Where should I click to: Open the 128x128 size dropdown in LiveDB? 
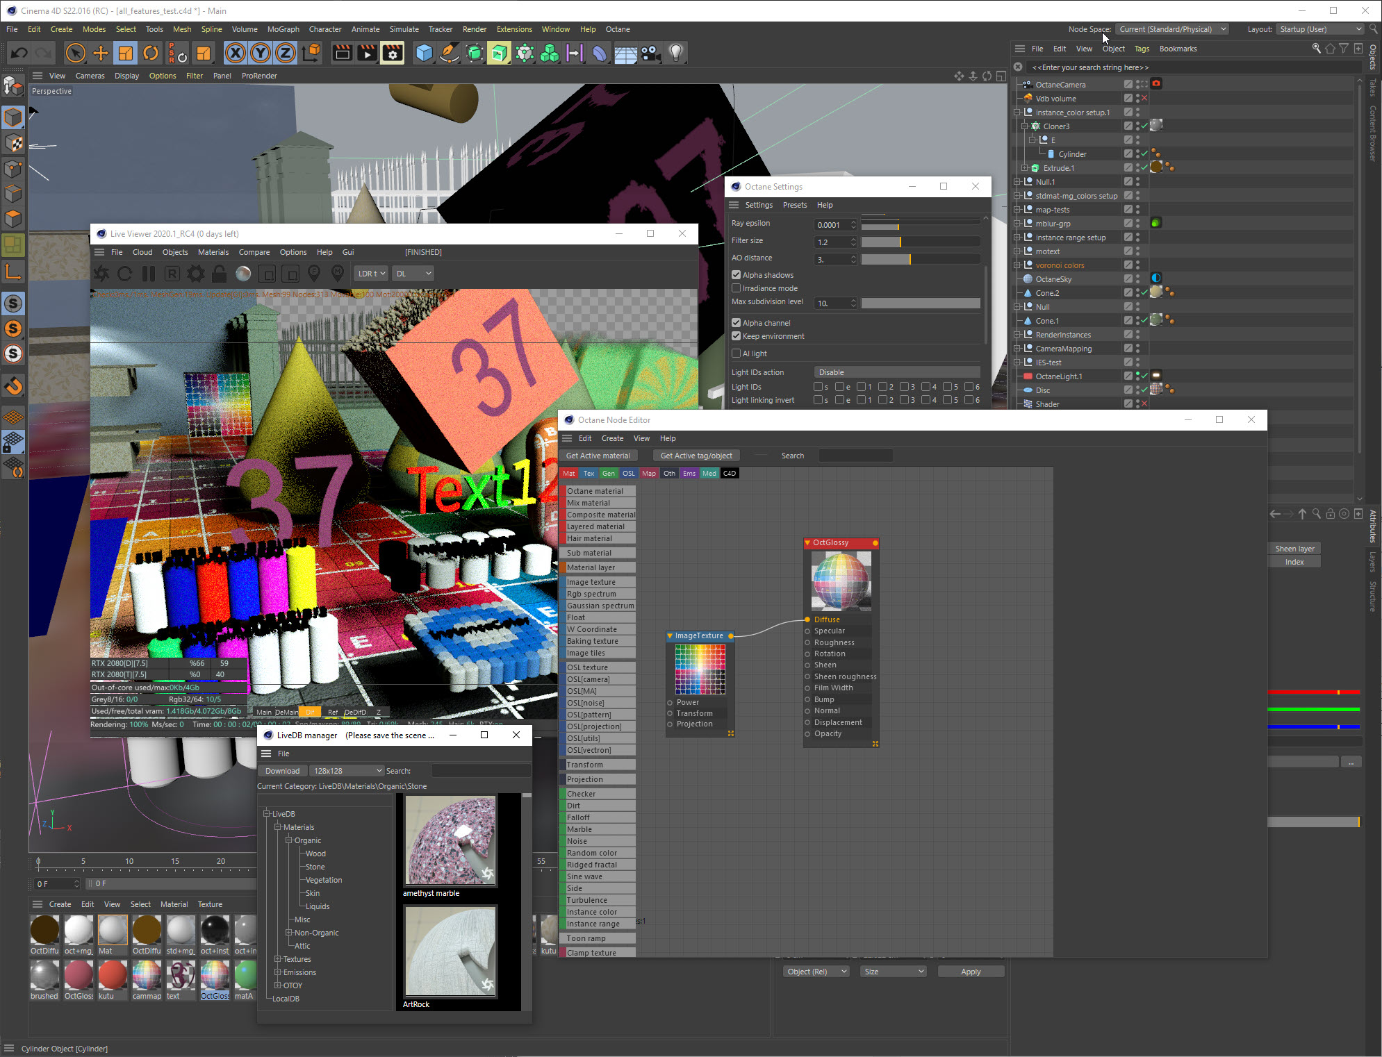(347, 771)
